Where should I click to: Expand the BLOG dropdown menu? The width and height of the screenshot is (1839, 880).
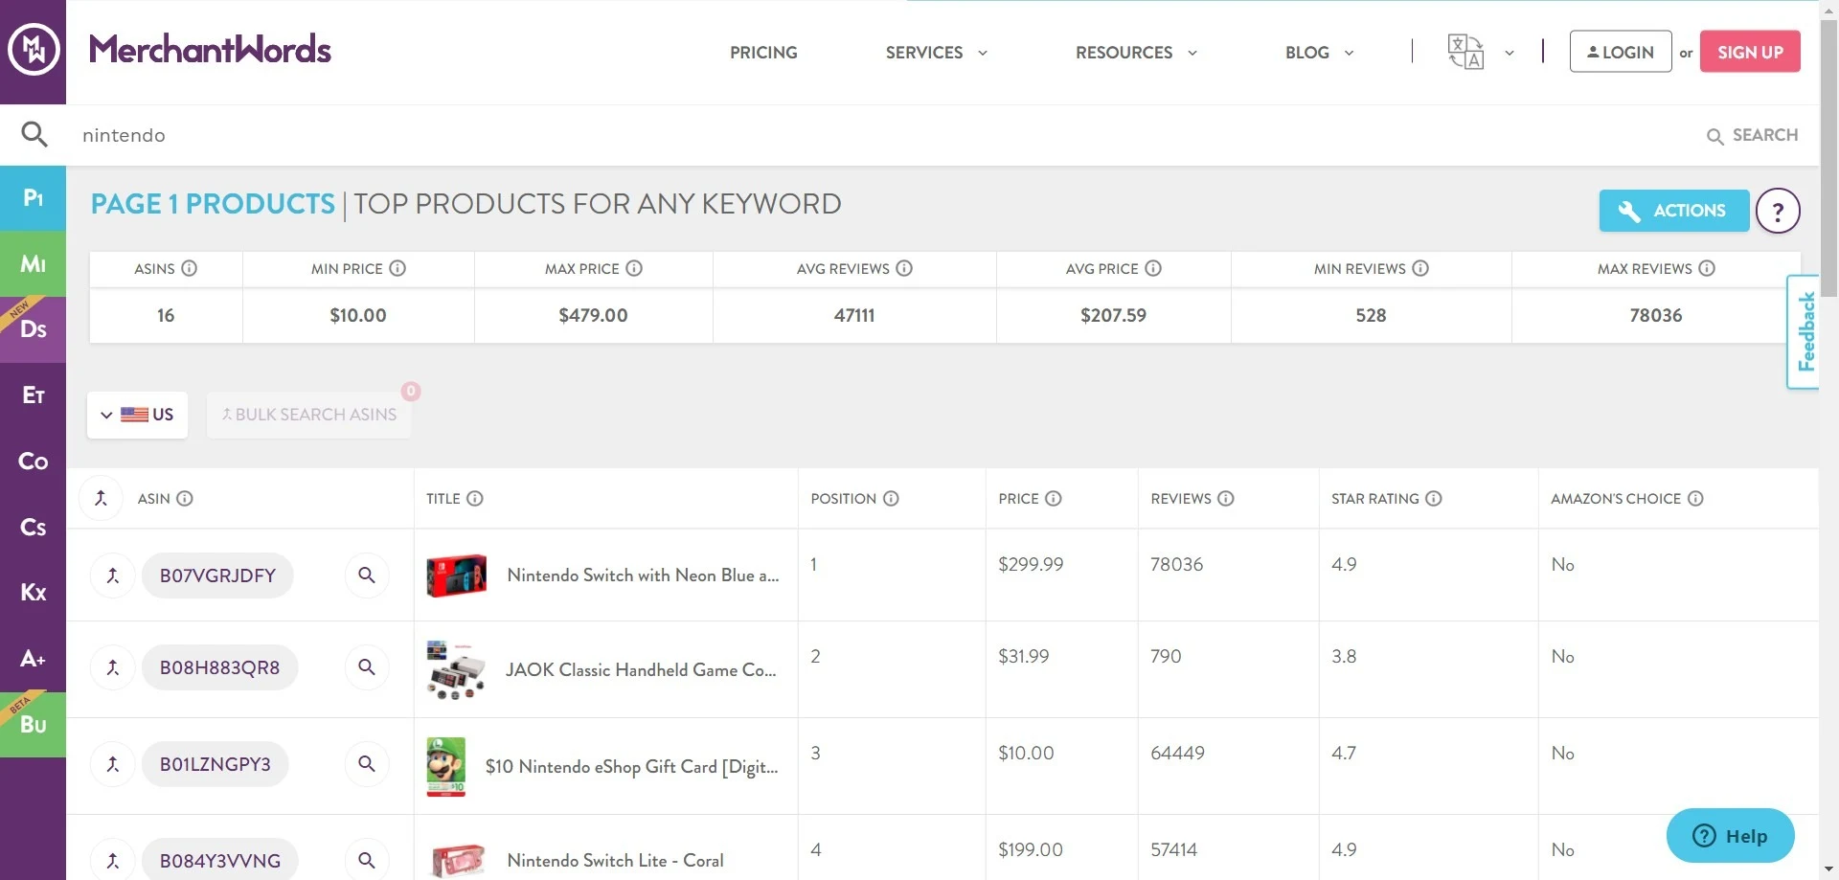[1319, 53]
